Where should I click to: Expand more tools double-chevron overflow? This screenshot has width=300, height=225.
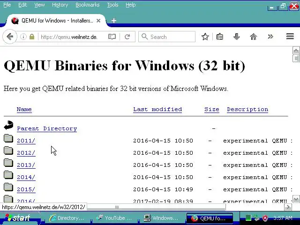click(x=270, y=37)
